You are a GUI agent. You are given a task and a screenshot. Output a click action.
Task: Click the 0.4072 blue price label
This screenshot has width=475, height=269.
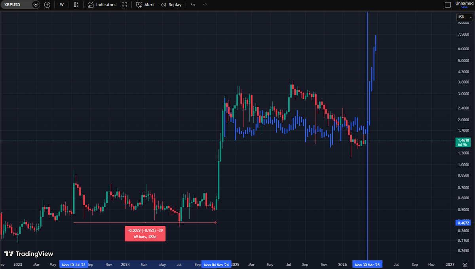pos(464,223)
